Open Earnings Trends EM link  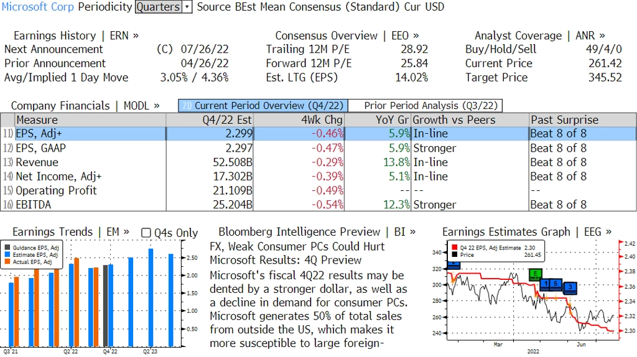[71, 232]
